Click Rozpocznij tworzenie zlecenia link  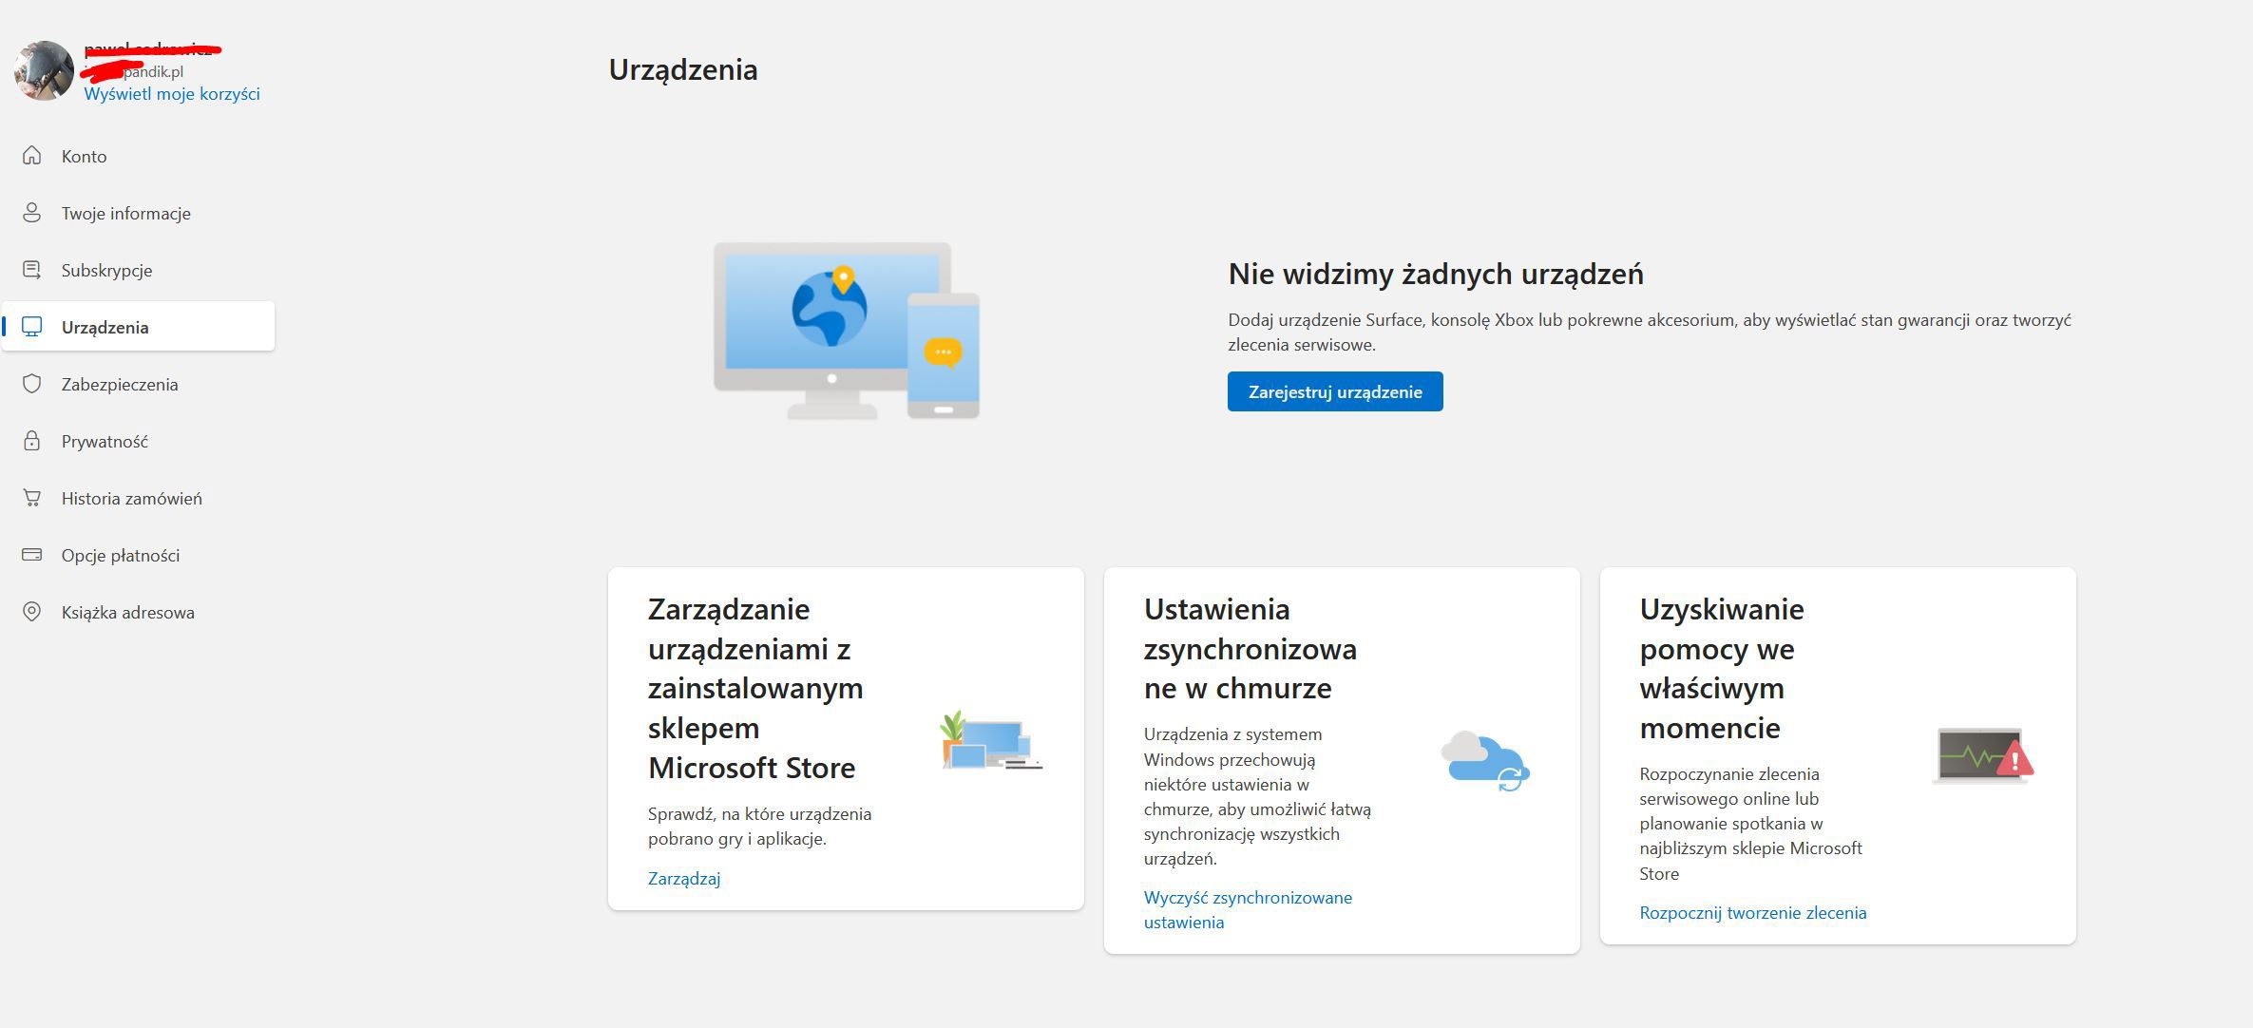pyautogui.click(x=1752, y=912)
